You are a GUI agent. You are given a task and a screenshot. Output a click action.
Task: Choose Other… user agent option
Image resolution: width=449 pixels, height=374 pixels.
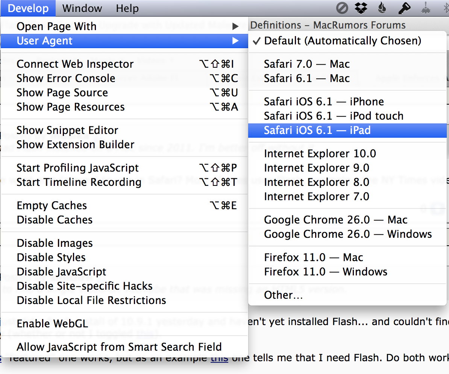point(283,295)
